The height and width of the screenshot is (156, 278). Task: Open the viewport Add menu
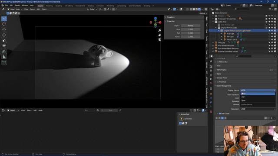tap(38, 9)
